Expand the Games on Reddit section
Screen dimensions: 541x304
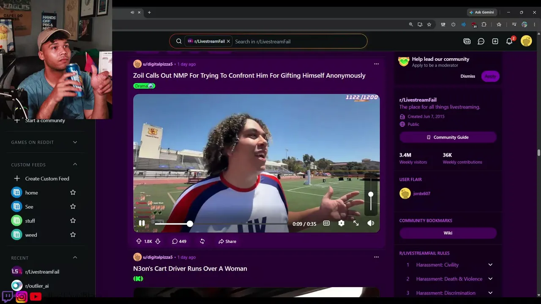click(x=75, y=142)
